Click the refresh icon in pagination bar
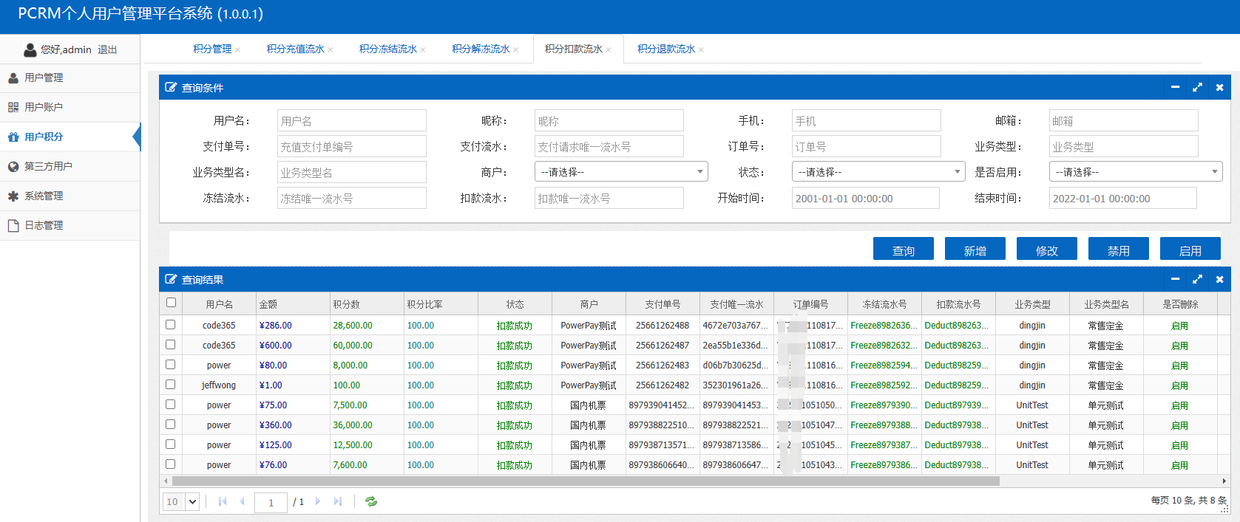The width and height of the screenshot is (1240, 522). pyautogui.click(x=371, y=501)
